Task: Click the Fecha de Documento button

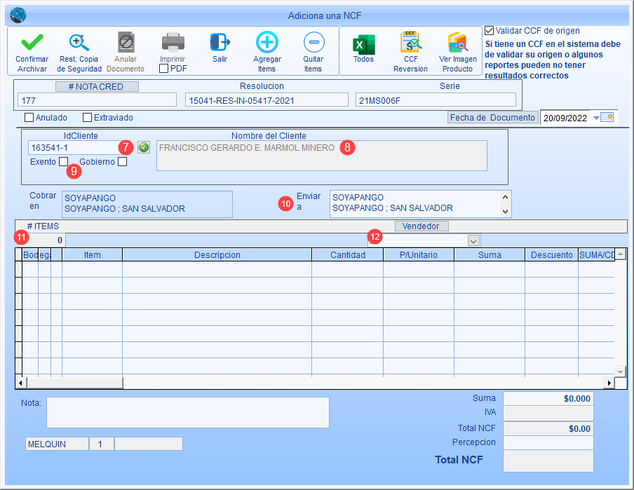Action: [x=492, y=118]
